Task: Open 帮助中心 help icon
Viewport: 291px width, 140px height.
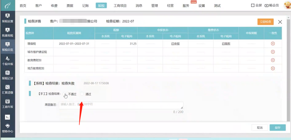Action: 7,128
